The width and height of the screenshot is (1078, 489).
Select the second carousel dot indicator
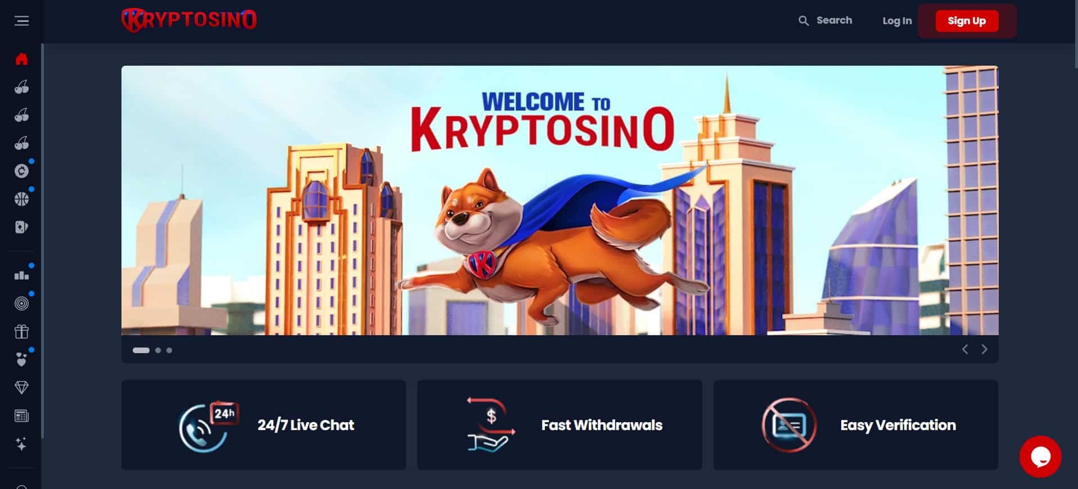click(158, 350)
